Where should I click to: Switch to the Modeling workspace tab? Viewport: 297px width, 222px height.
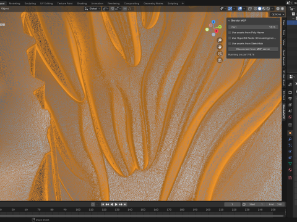click(x=14, y=3)
